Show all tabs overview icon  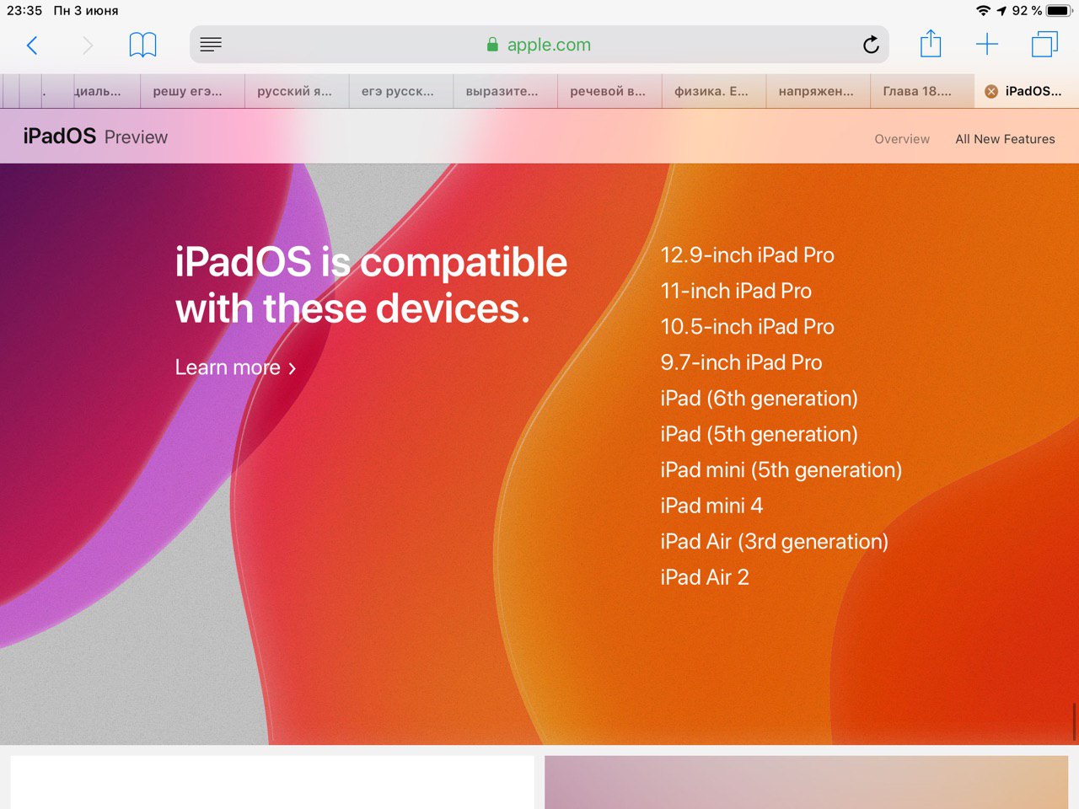1044,45
